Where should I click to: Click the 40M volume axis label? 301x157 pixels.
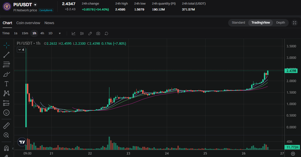click(x=289, y=142)
